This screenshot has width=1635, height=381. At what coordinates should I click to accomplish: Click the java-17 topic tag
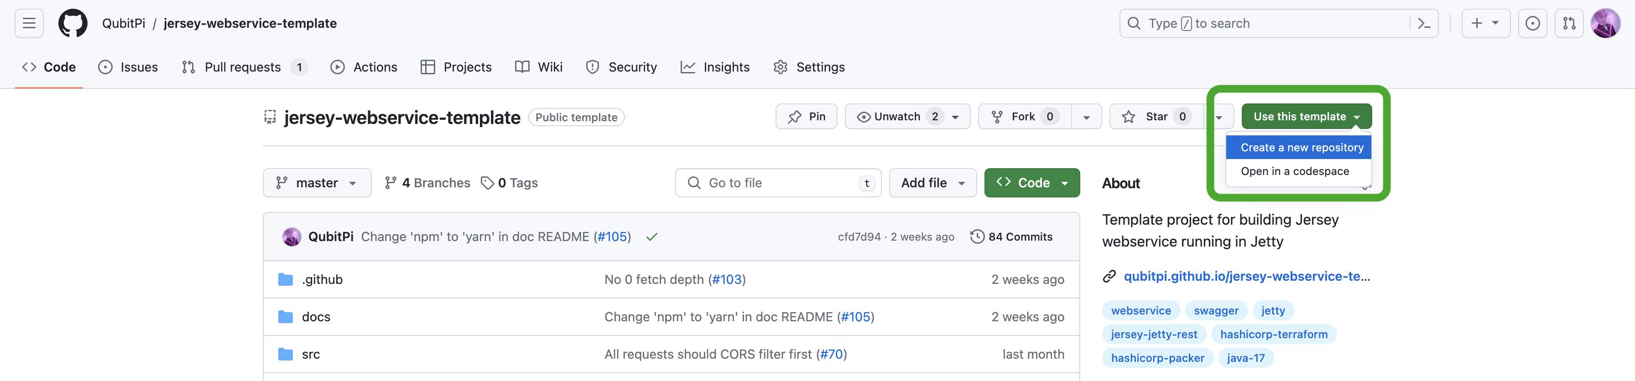click(1245, 358)
